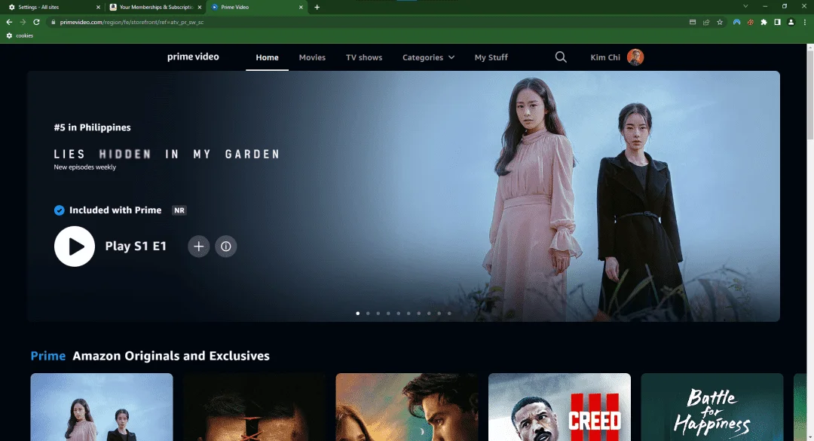
Task: Click the cookies bookmark gear icon
Action: 9,36
